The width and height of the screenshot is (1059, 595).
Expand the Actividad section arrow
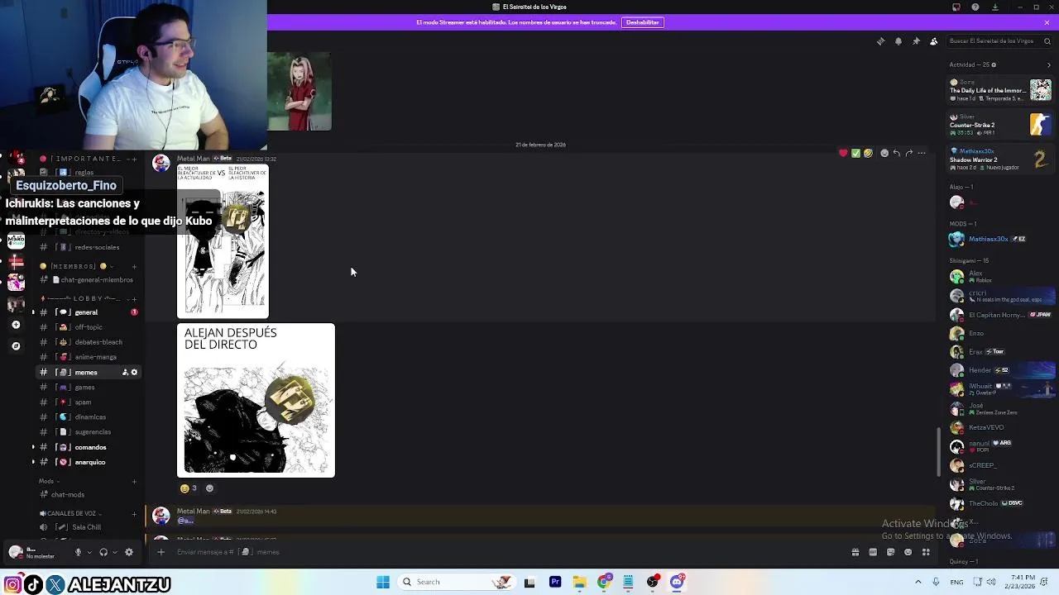pyautogui.click(x=1048, y=64)
